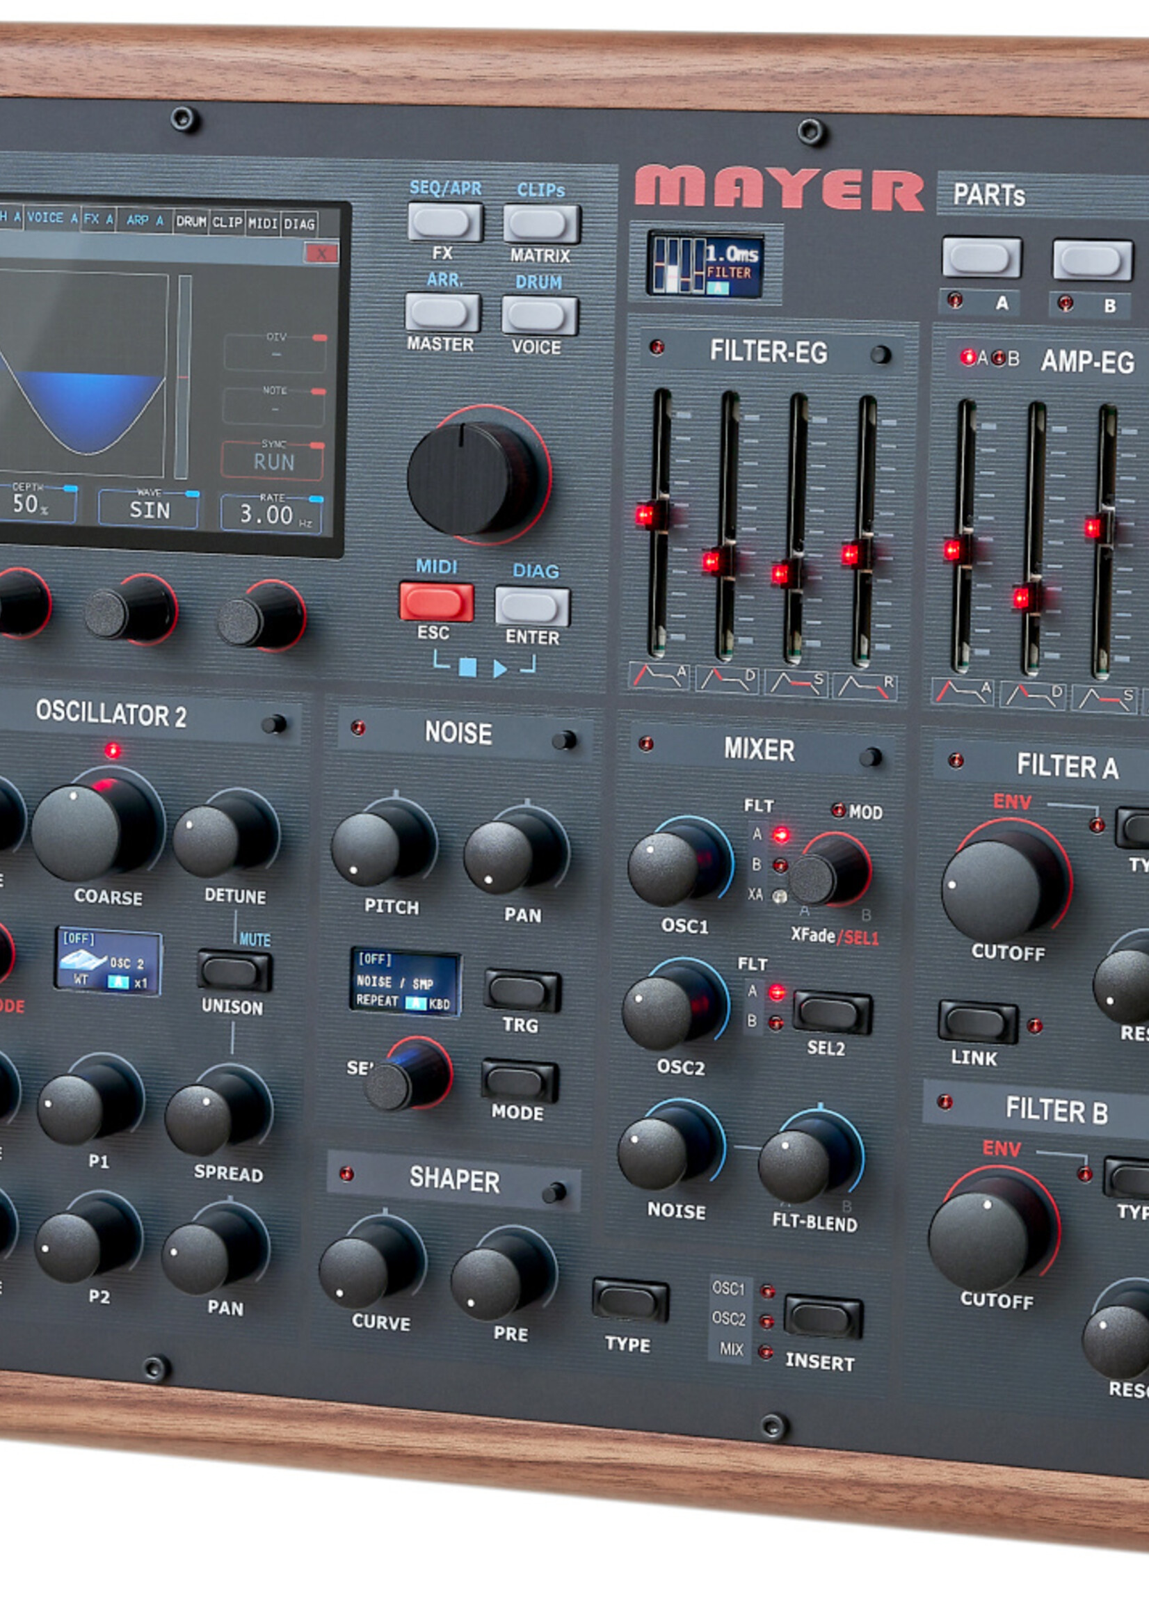Click the round button beside OSCILLATOR 2 title
This screenshot has height=1609, width=1149.
(x=274, y=724)
